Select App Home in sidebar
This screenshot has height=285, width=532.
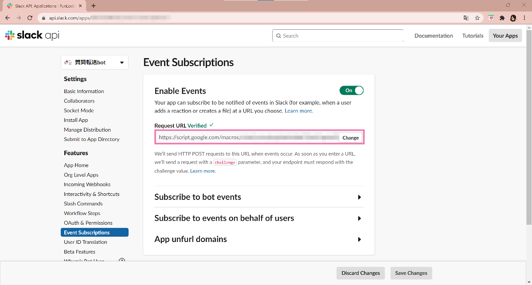pyautogui.click(x=76, y=165)
